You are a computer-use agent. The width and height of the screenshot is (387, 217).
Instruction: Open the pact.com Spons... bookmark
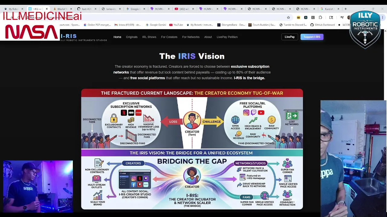[x=70, y=25]
